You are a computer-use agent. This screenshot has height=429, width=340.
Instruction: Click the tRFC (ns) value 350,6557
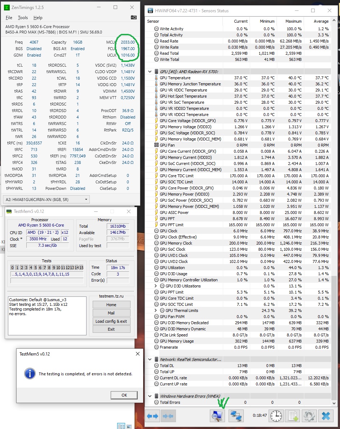pos(34,143)
